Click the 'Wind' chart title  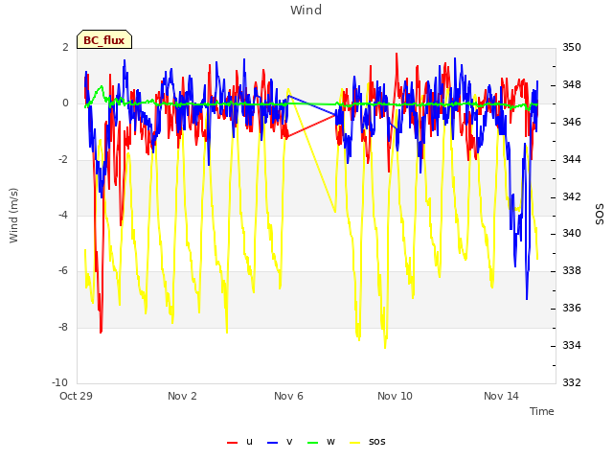tap(306, 10)
